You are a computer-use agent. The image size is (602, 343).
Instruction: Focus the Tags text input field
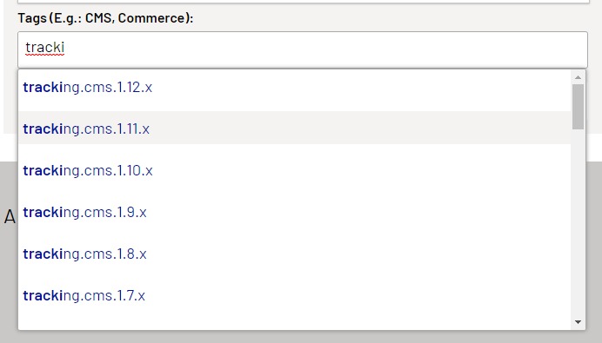pos(303,49)
